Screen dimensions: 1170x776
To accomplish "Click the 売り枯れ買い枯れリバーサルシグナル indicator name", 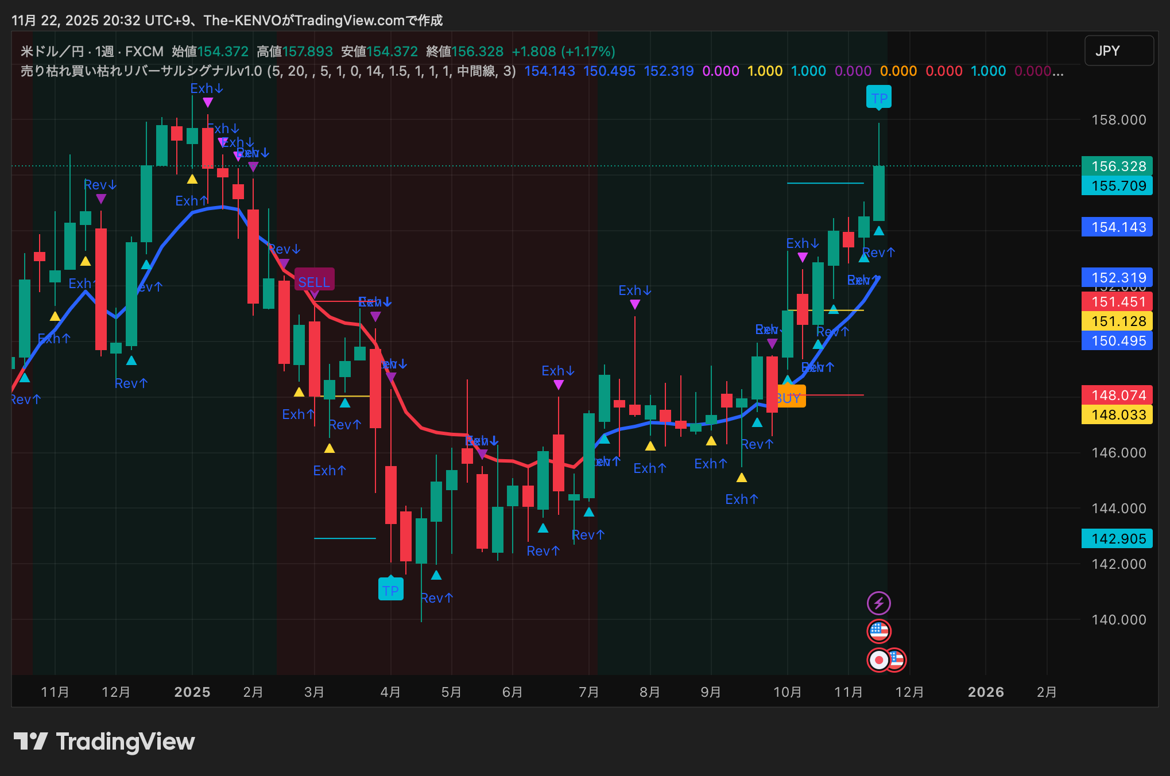I will pyautogui.click(x=141, y=71).
